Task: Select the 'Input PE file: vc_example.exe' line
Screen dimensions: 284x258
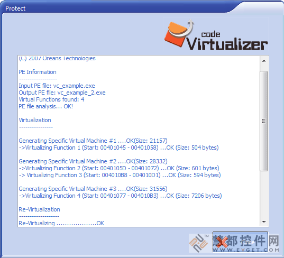Action: 57,86
